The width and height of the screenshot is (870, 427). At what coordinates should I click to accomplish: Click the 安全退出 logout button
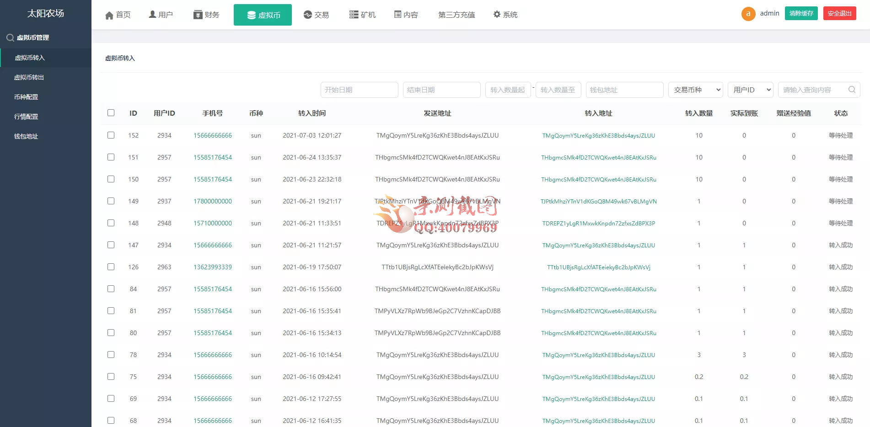(839, 13)
